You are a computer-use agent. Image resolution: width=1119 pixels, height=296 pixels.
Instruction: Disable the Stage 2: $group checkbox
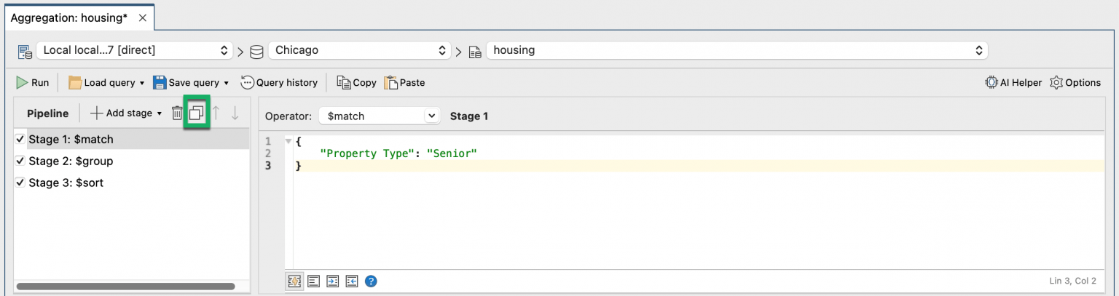pos(20,161)
